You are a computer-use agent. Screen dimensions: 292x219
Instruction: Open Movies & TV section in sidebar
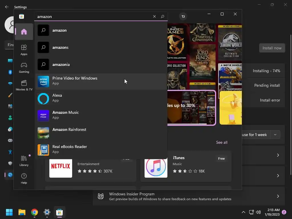pos(24,85)
